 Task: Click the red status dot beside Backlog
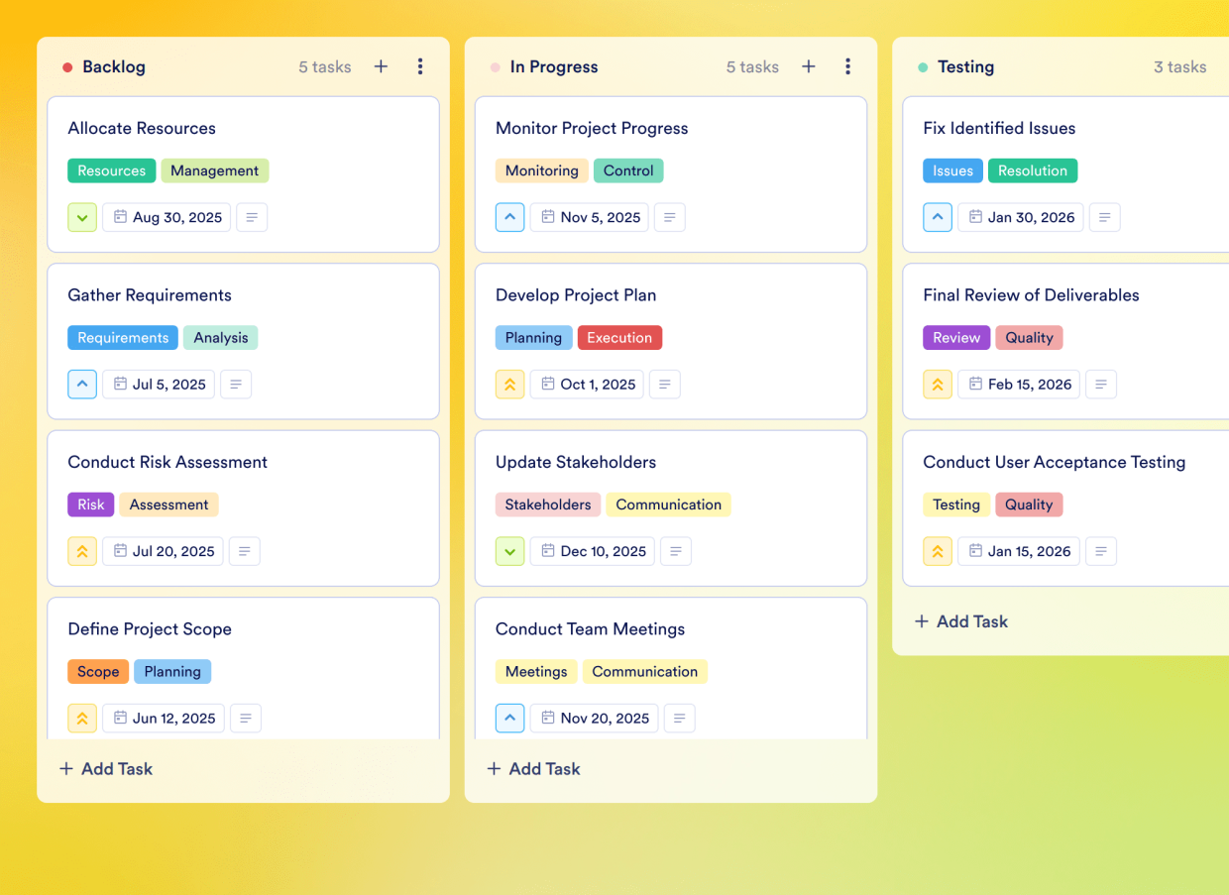point(67,66)
